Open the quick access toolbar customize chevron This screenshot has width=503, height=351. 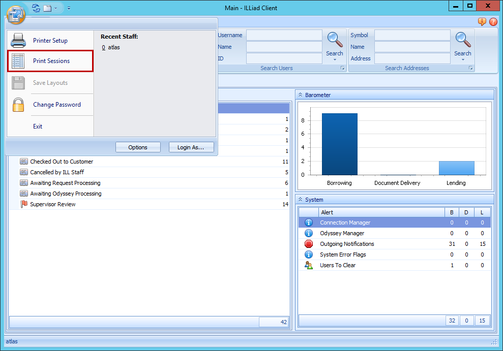69,8
